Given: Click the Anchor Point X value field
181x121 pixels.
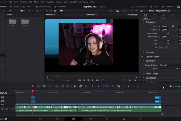Looking at the screenshot, I should [164, 37].
